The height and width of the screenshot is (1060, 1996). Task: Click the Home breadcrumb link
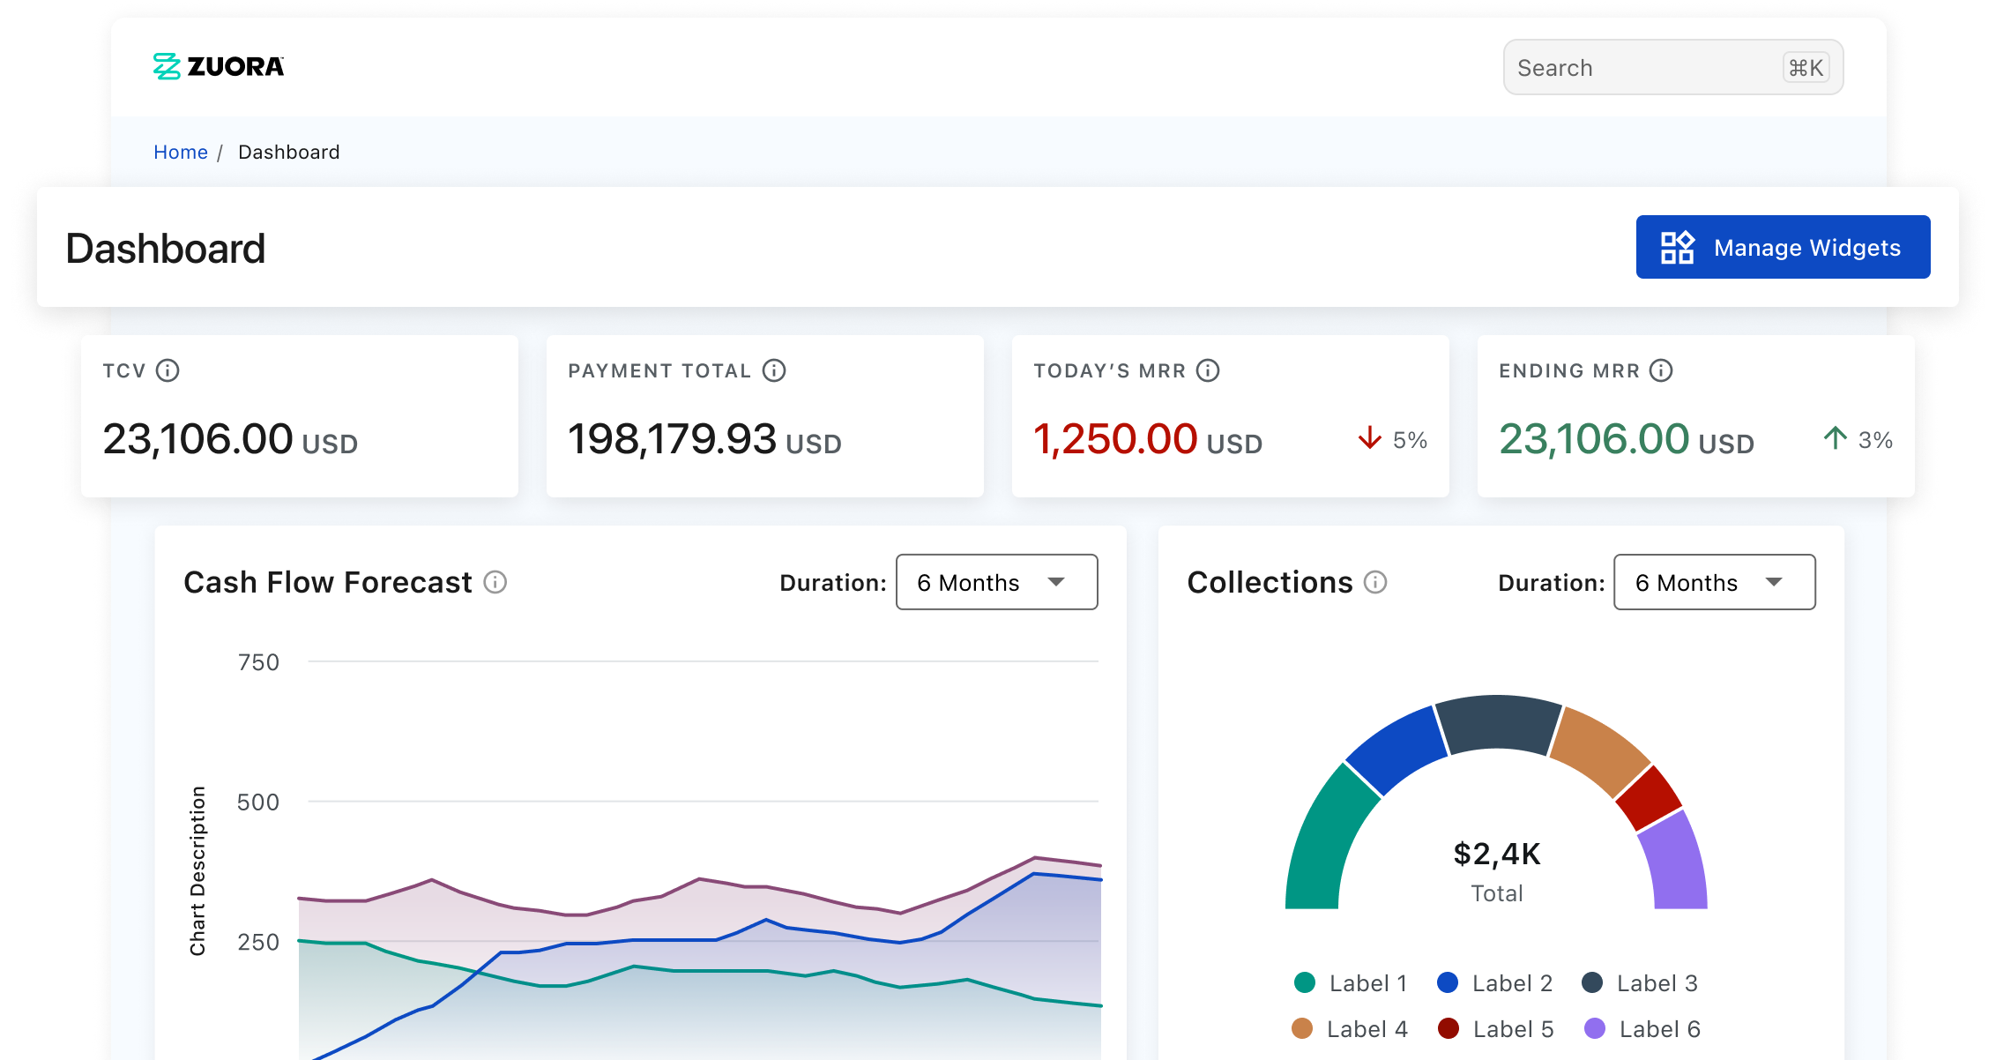click(181, 152)
